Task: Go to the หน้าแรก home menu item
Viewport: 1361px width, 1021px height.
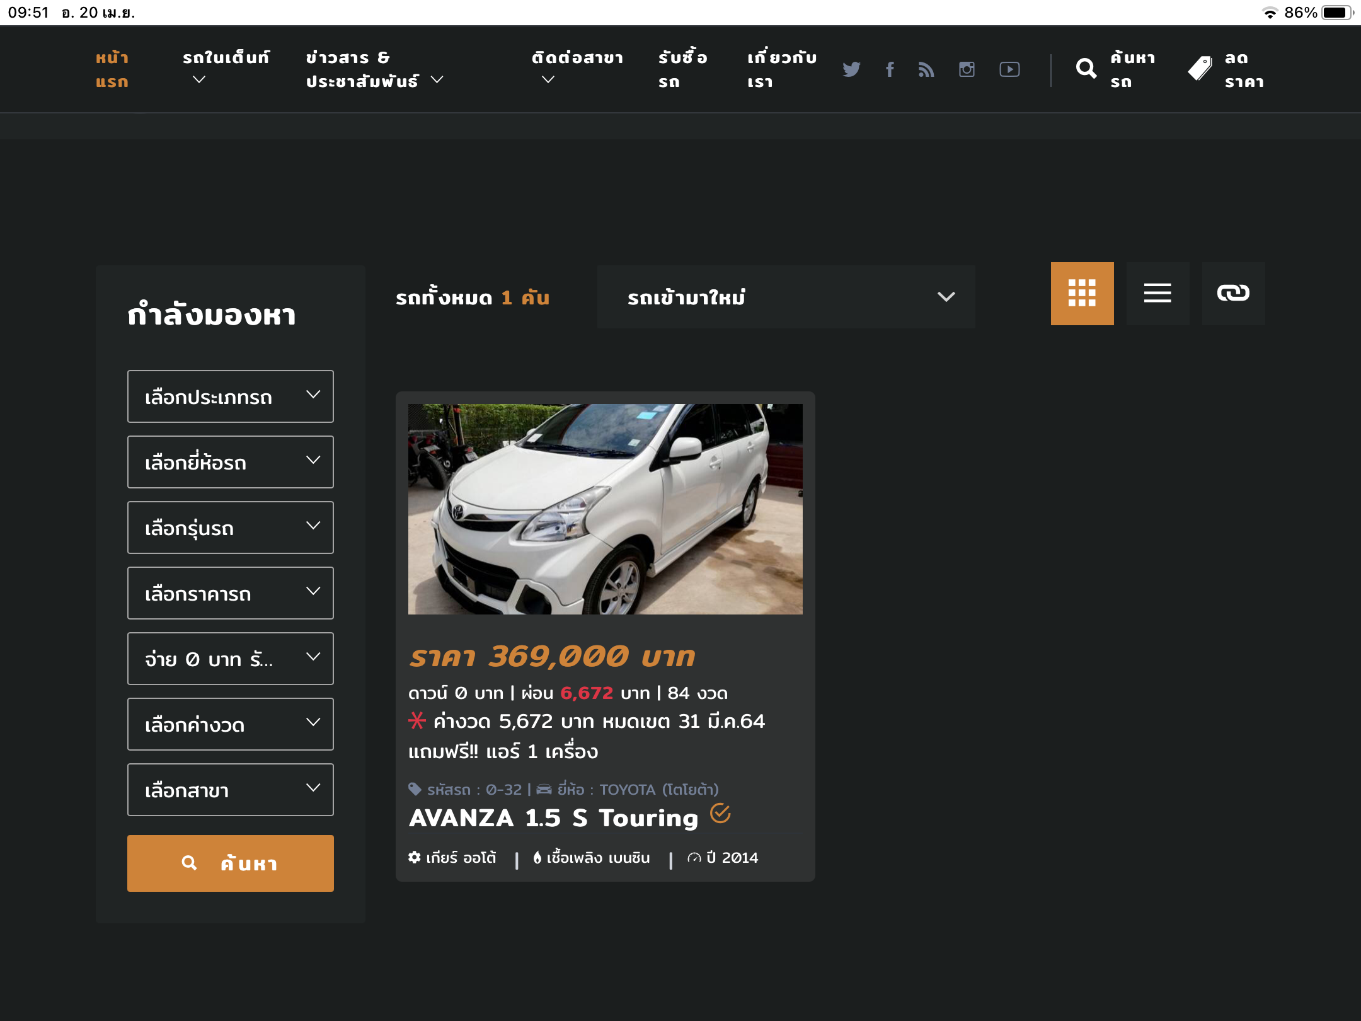Action: [x=112, y=69]
